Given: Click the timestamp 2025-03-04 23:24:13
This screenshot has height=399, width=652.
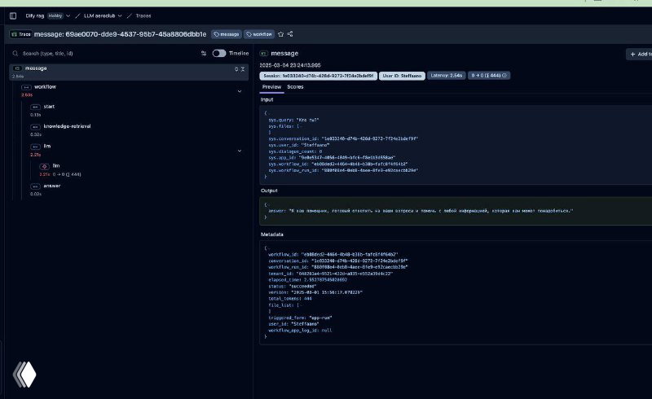Looking at the screenshot, I should (290, 65).
